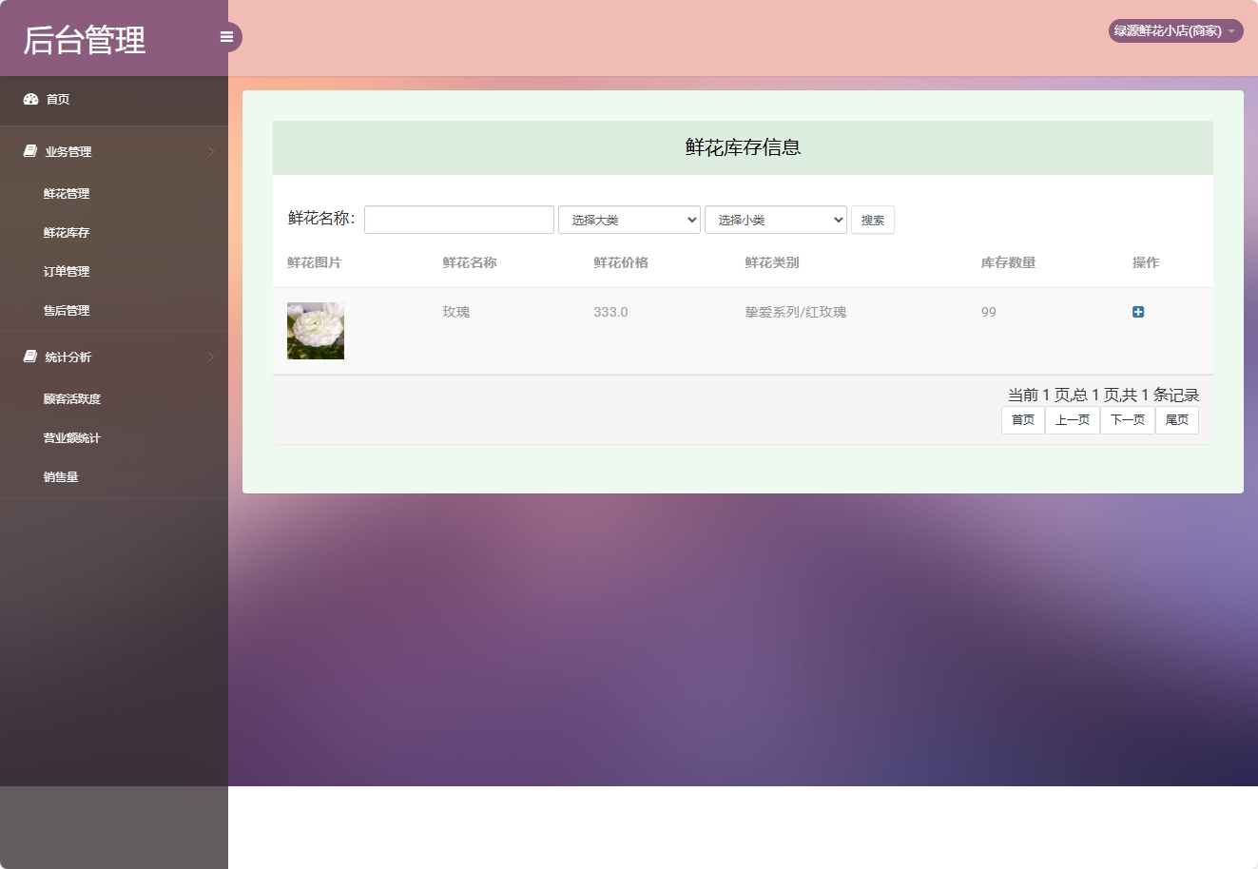Click the category cell 挚爱系列/红玫瑰

pos(796,312)
